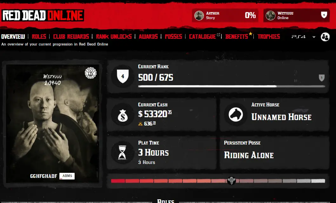Click the rank 4 shield badge icon
This screenshot has height=203, width=336.
point(123,76)
